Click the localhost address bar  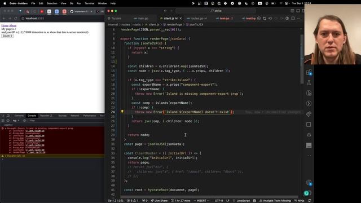[x=62, y=19]
